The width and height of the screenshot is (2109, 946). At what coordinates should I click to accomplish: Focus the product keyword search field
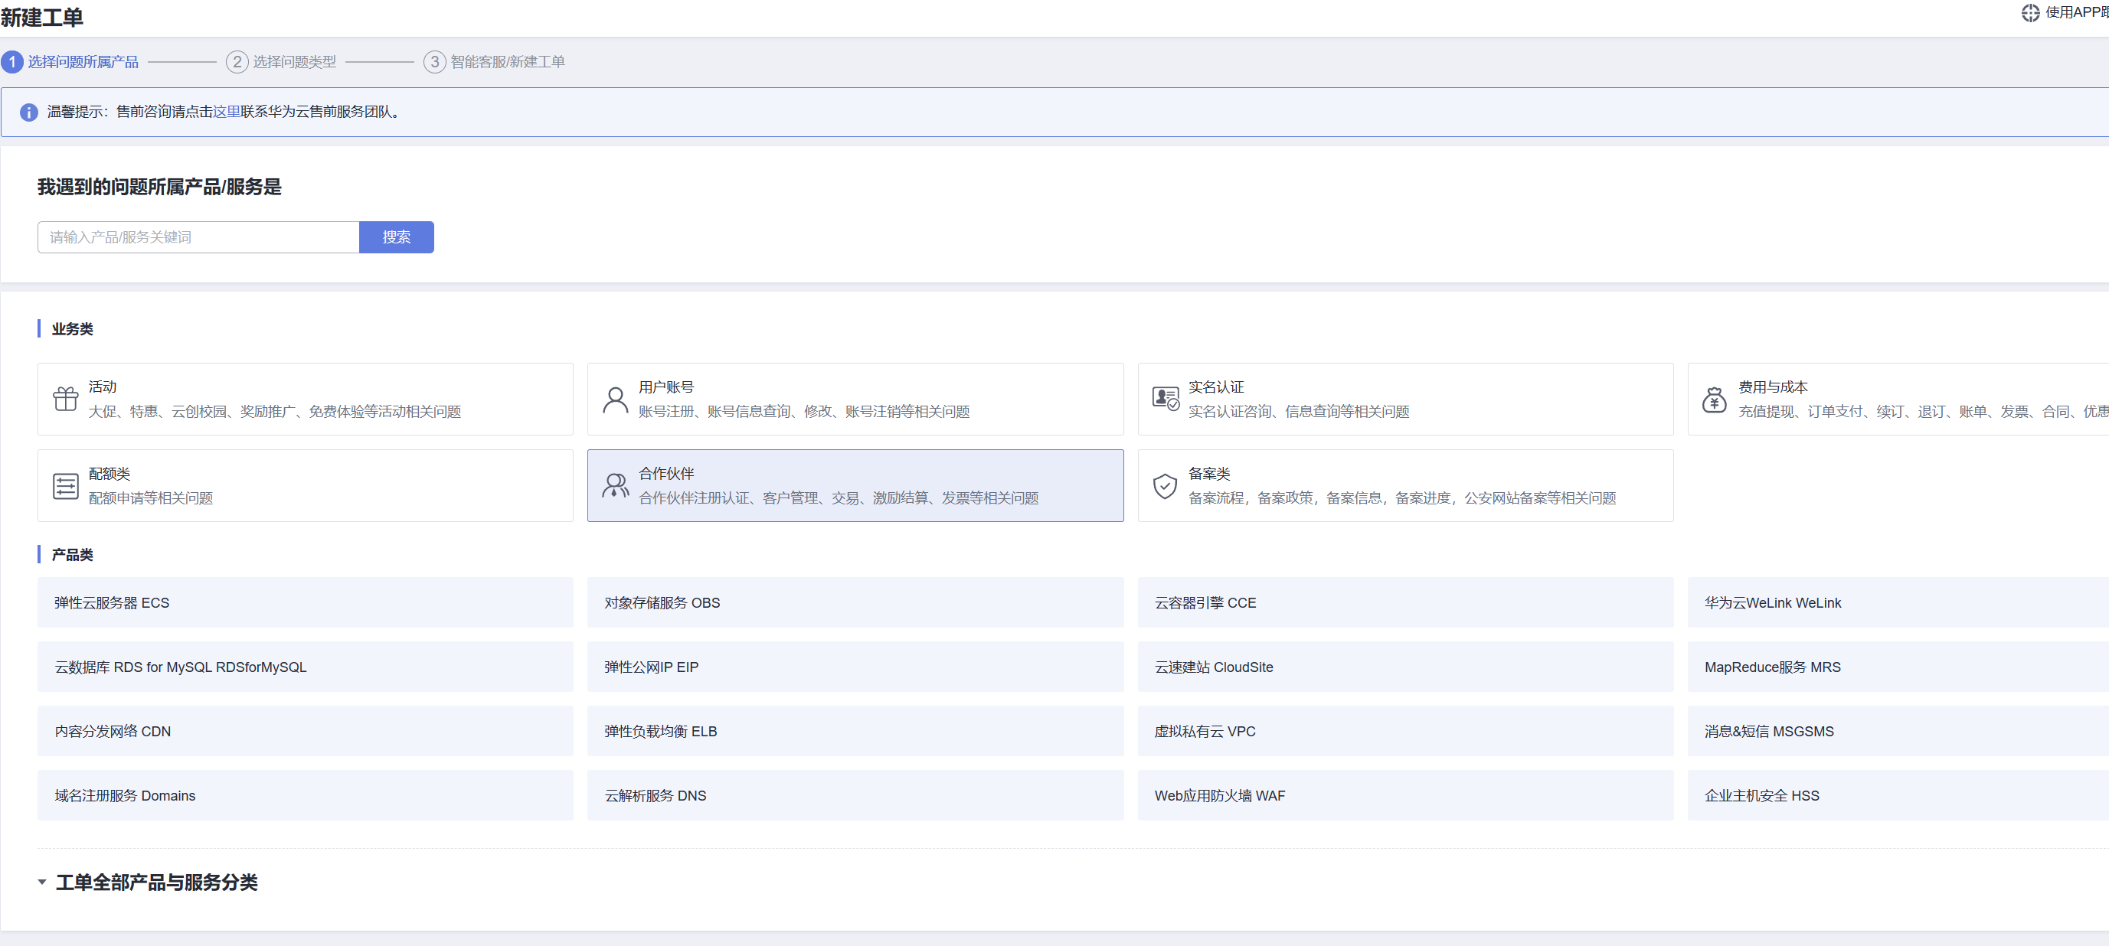[198, 236]
